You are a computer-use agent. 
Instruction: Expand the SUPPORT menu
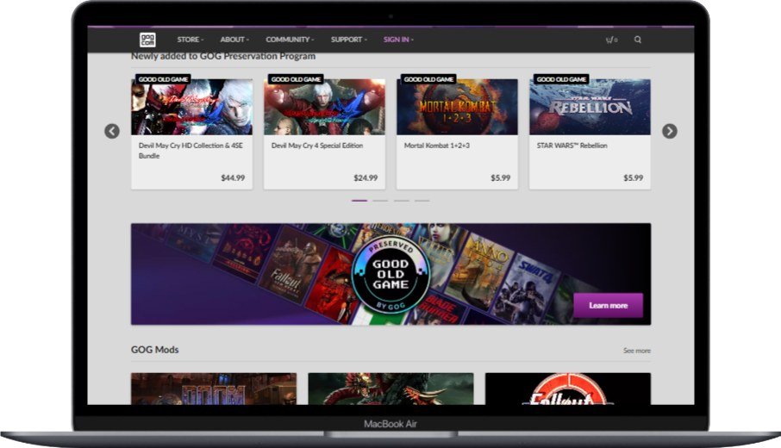click(348, 40)
